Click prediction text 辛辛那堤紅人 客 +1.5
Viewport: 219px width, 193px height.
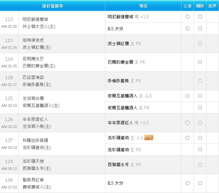tap(128, 123)
